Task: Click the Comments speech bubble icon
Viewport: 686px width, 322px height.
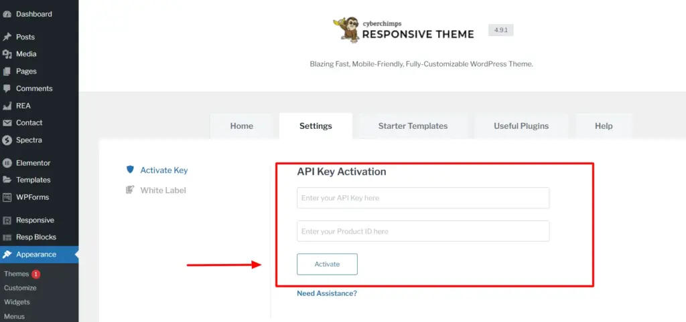Action: [7, 89]
